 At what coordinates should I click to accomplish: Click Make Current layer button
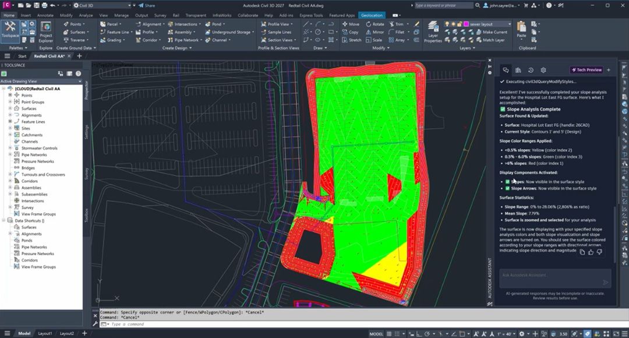pyautogui.click(x=492, y=32)
